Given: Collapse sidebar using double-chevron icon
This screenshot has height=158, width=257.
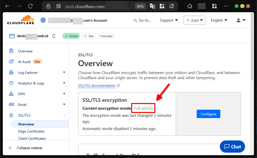Looking at the screenshot, I should coord(10,148).
